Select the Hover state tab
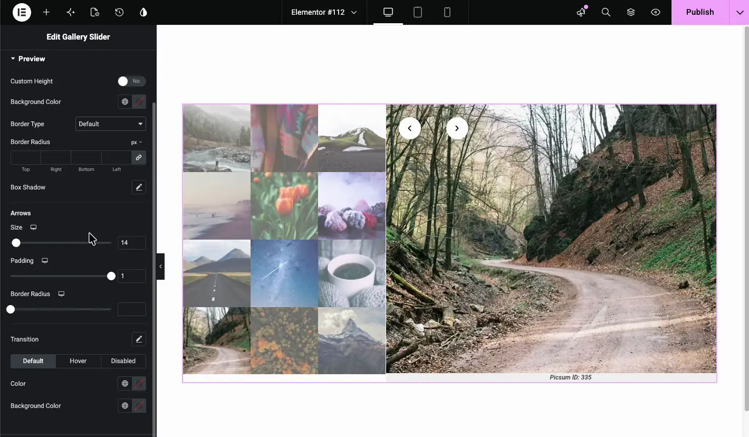Image resolution: width=749 pixels, height=437 pixels. 78,361
